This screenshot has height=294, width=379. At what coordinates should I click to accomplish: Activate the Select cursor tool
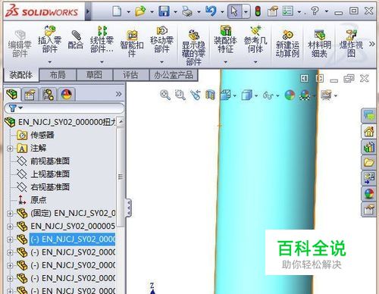(234, 11)
